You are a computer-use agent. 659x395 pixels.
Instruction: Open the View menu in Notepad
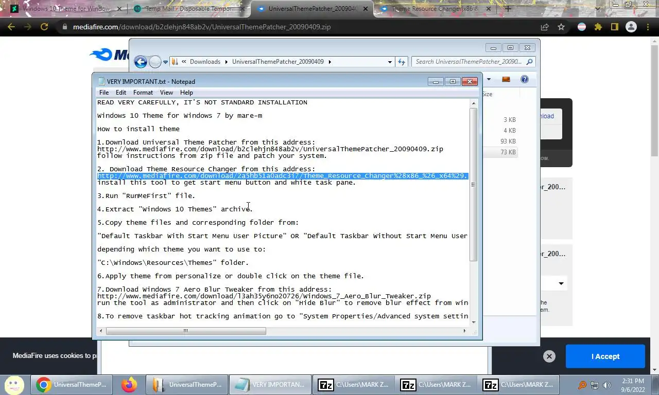point(166,93)
